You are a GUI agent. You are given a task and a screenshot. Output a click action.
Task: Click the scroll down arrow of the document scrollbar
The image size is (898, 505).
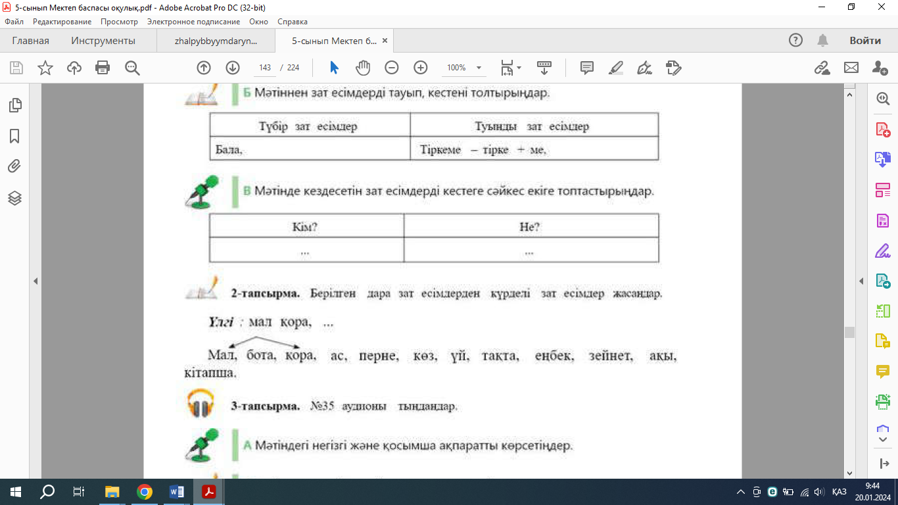pyautogui.click(x=849, y=473)
